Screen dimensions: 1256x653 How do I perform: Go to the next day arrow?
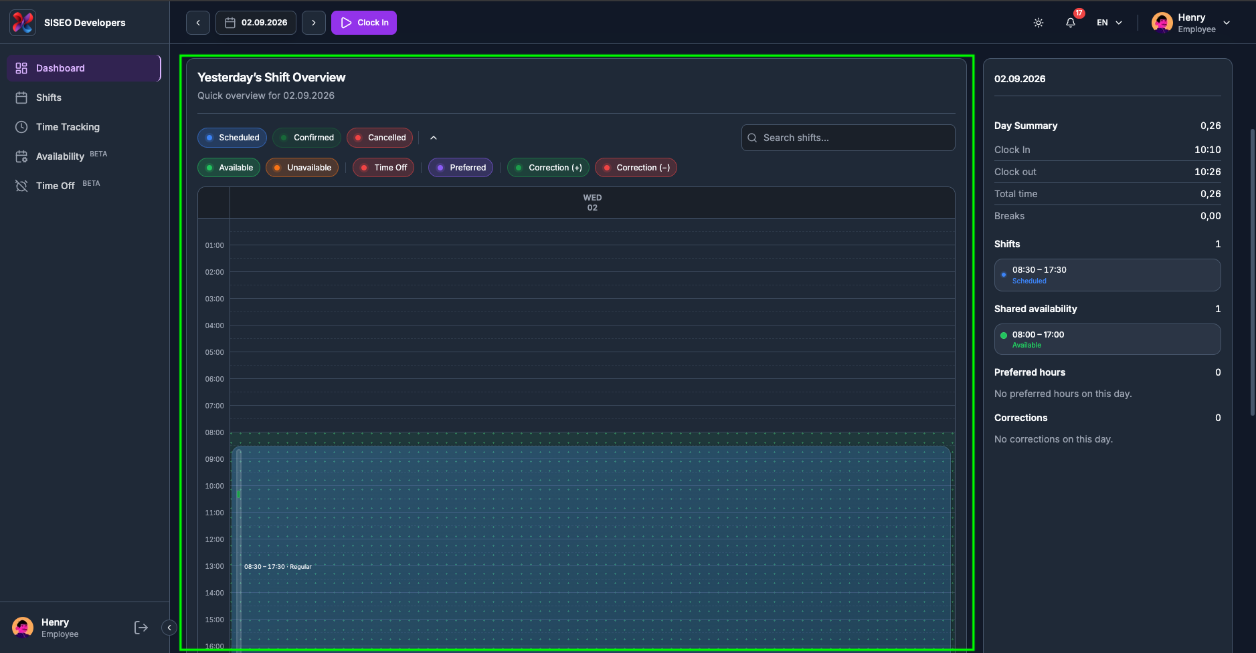(314, 23)
